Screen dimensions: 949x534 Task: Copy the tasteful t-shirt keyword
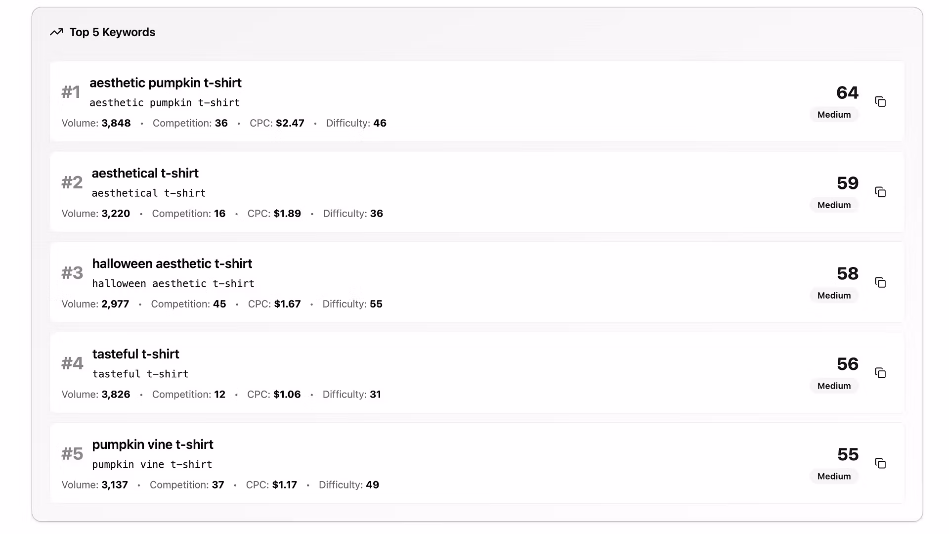pyautogui.click(x=880, y=373)
